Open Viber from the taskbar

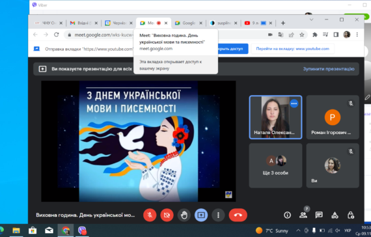pyautogui.click(x=82, y=230)
